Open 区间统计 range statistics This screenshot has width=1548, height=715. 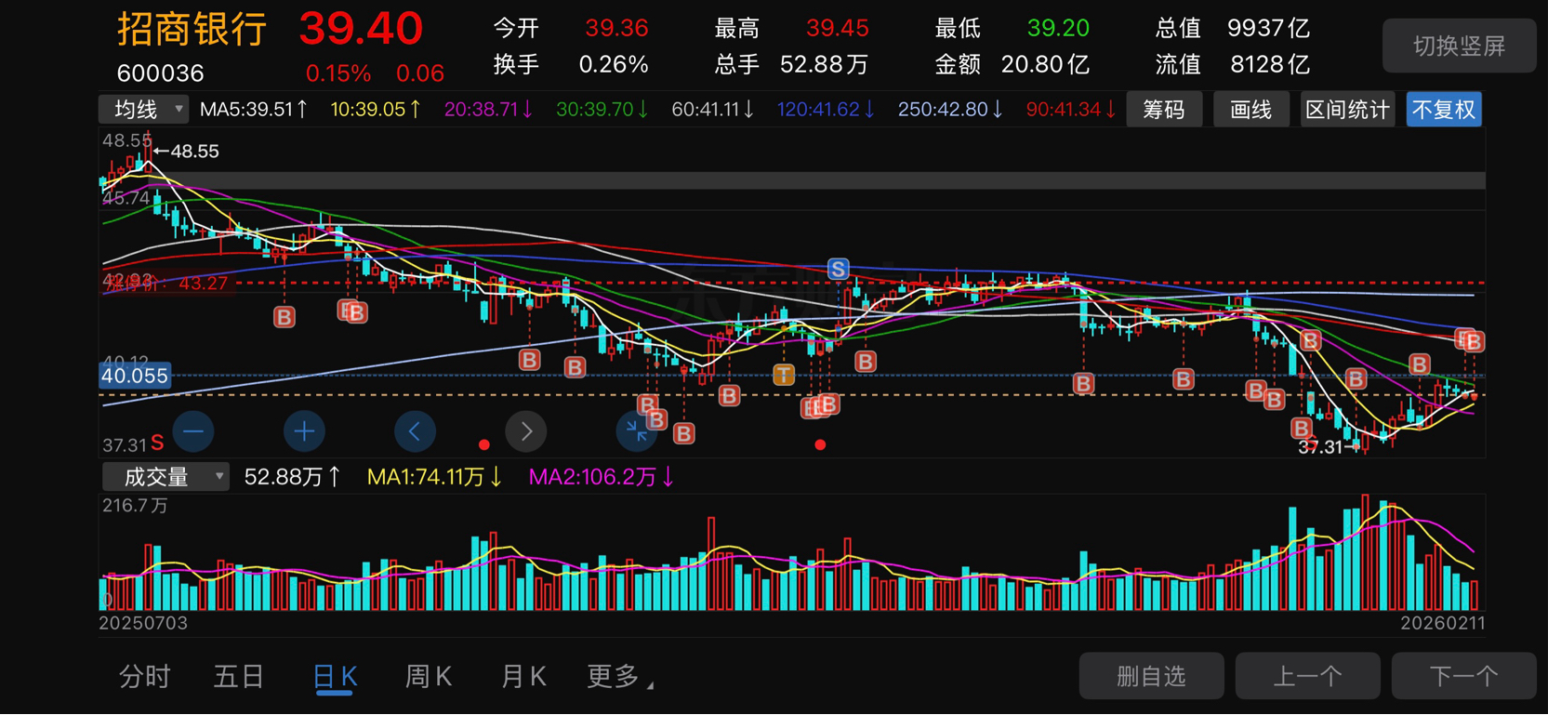point(1347,110)
